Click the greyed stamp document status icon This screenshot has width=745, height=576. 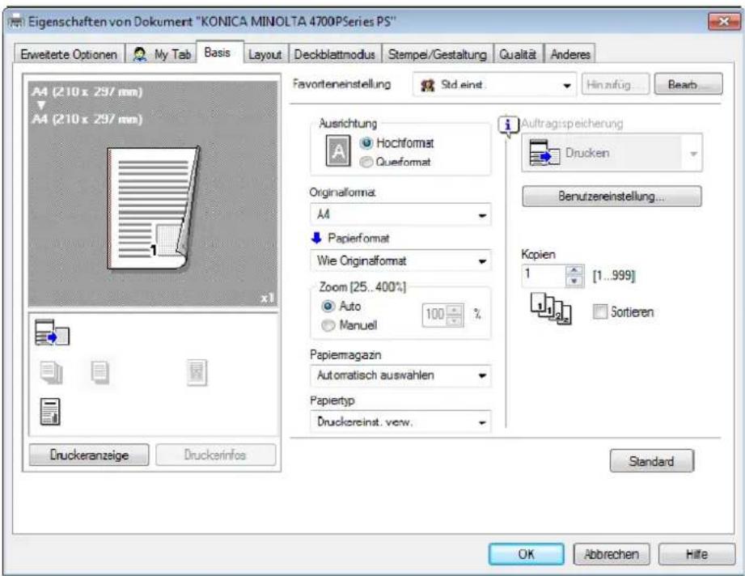tap(197, 373)
